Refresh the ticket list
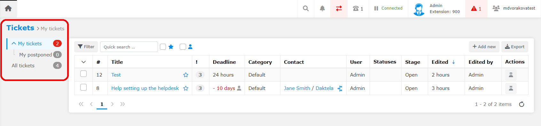Viewport: 541px width, 126px height. pyautogui.click(x=521, y=104)
